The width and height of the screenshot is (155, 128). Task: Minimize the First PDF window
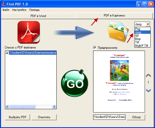pos(139,4)
